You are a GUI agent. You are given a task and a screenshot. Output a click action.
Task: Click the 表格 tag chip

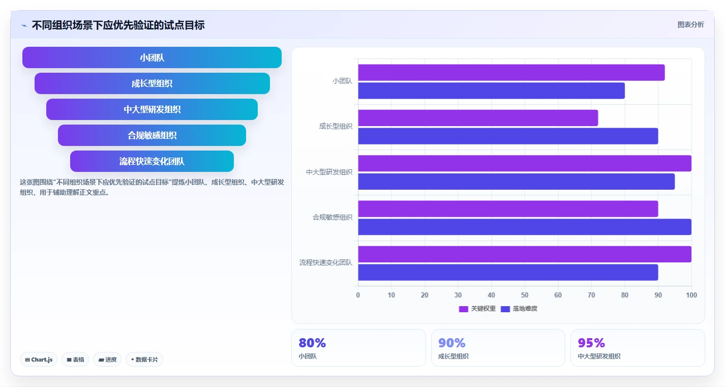tap(75, 360)
